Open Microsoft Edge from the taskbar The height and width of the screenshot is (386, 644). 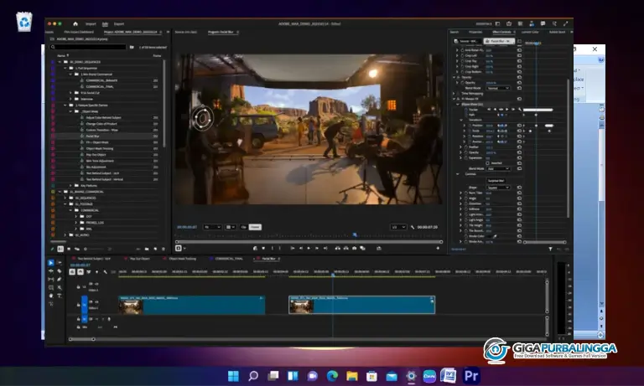(x=332, y=375)
